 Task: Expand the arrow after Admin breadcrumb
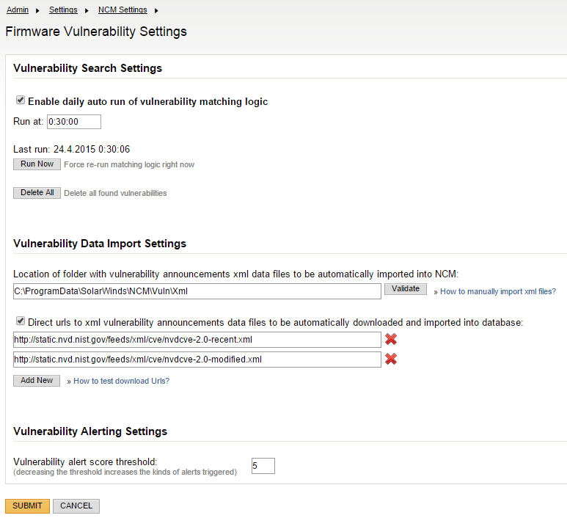coord(38,10)
